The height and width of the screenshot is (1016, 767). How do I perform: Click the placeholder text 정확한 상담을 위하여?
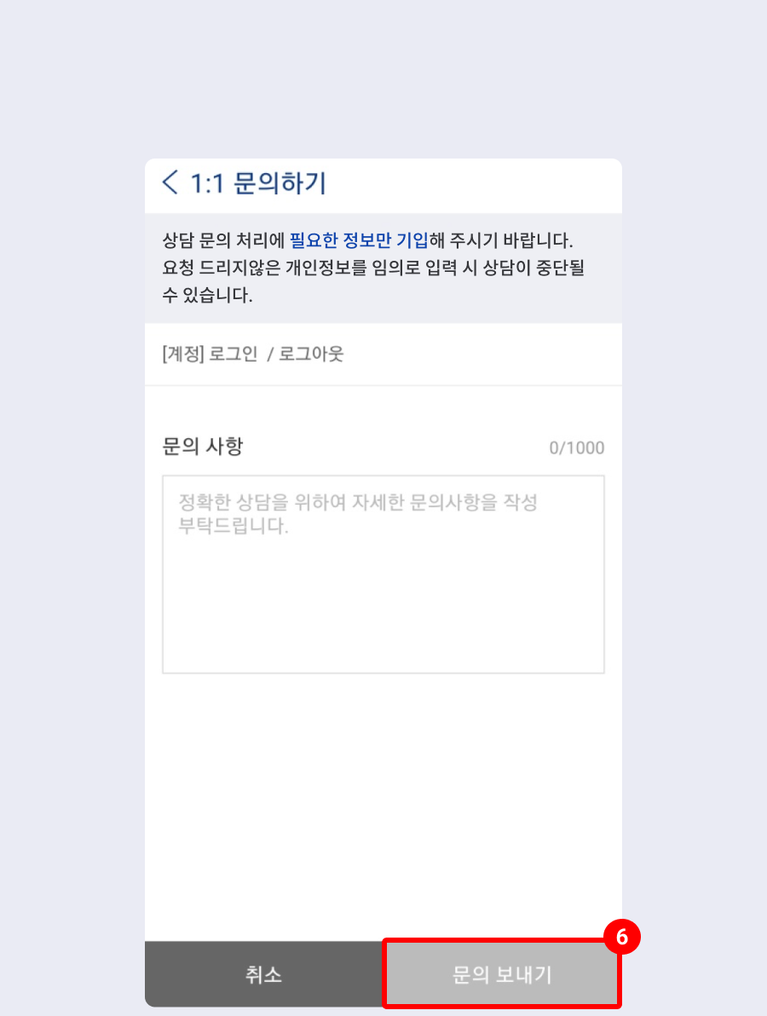(x=262, y=502)
